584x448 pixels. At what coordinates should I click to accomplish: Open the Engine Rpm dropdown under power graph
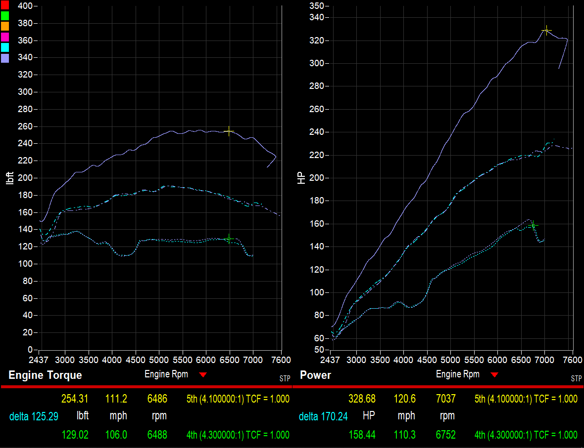(494, 375)
